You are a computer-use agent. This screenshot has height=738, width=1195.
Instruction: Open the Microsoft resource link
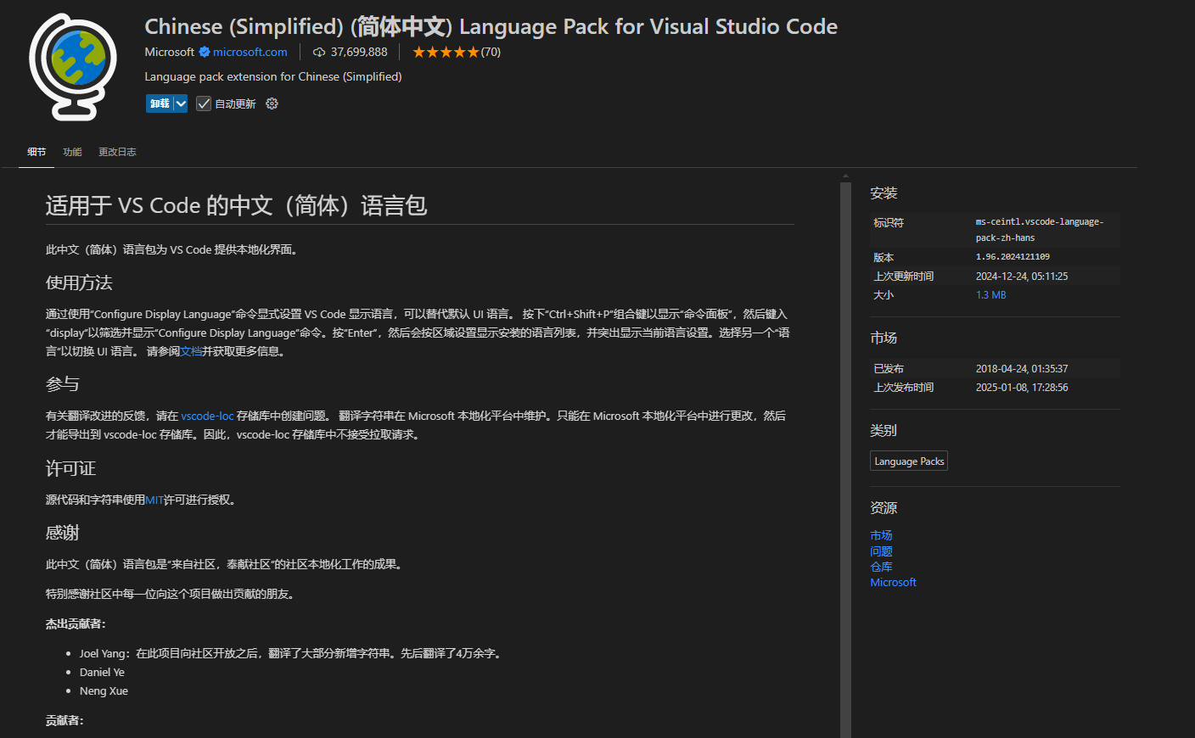click(x=893, y=582)
